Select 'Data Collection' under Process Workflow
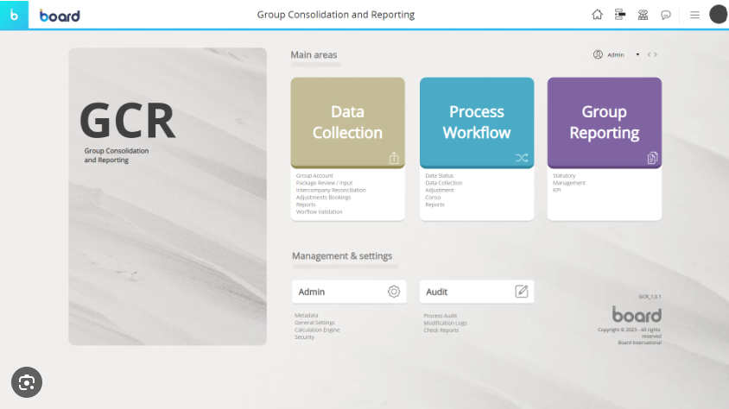The width and height of the screenshot is (729, 409). [x=444, y=183]
